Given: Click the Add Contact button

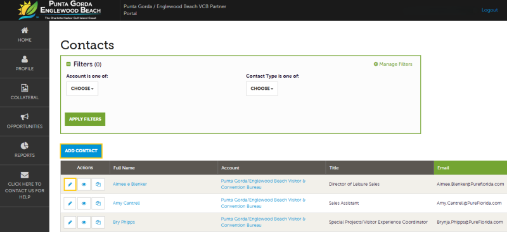Looking at the screenshot, I should coord(81,150).
